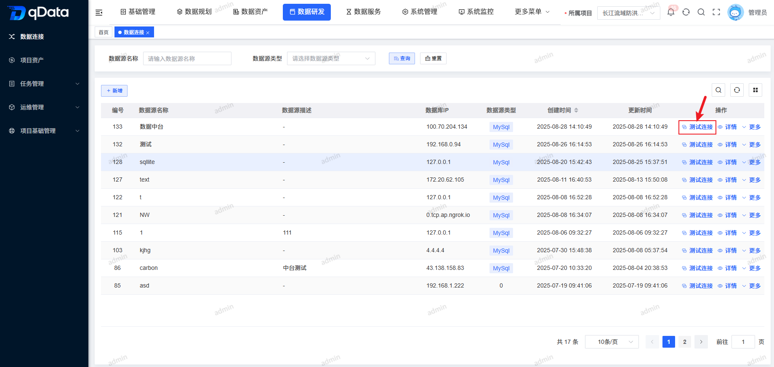Screen dimensions: 774x367
Task: View 详情 for carbon row
Action: point(727,268)
